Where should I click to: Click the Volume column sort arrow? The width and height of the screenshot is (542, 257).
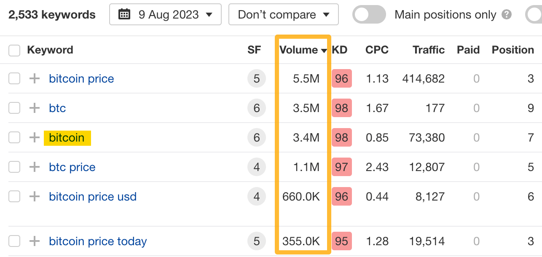pyautogui.click(x=325, y=50)
